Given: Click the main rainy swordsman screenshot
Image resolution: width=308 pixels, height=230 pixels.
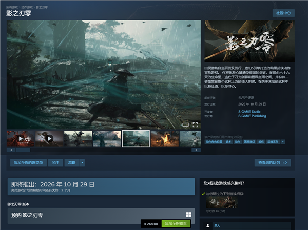Looking at the screenshot, I should click(x=104, y=75).
